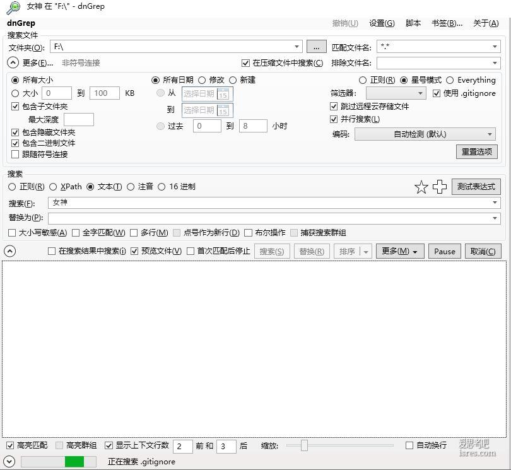This screenshot has height=470, width=511.
Task: Open the 撤销(U) menu
Action: click(345, 23)
